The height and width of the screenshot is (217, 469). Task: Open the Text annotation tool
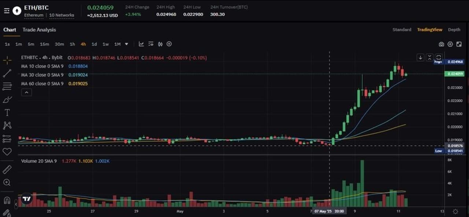point(7,113)
